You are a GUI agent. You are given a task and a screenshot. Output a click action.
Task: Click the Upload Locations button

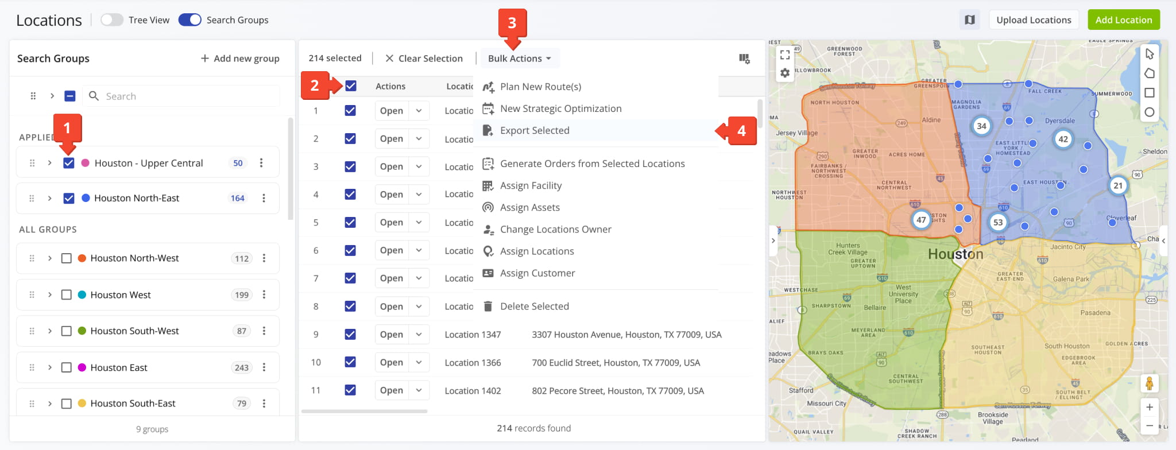tap(1034, 20)
